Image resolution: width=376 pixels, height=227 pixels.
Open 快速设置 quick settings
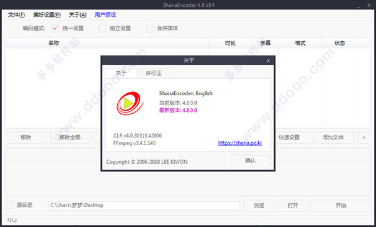tap(289, 138)
